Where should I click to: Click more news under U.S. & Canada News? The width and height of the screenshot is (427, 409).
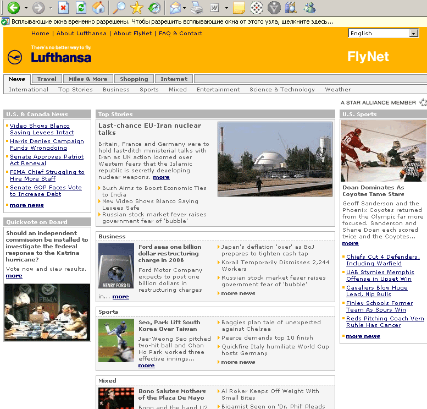pos(27,205)
